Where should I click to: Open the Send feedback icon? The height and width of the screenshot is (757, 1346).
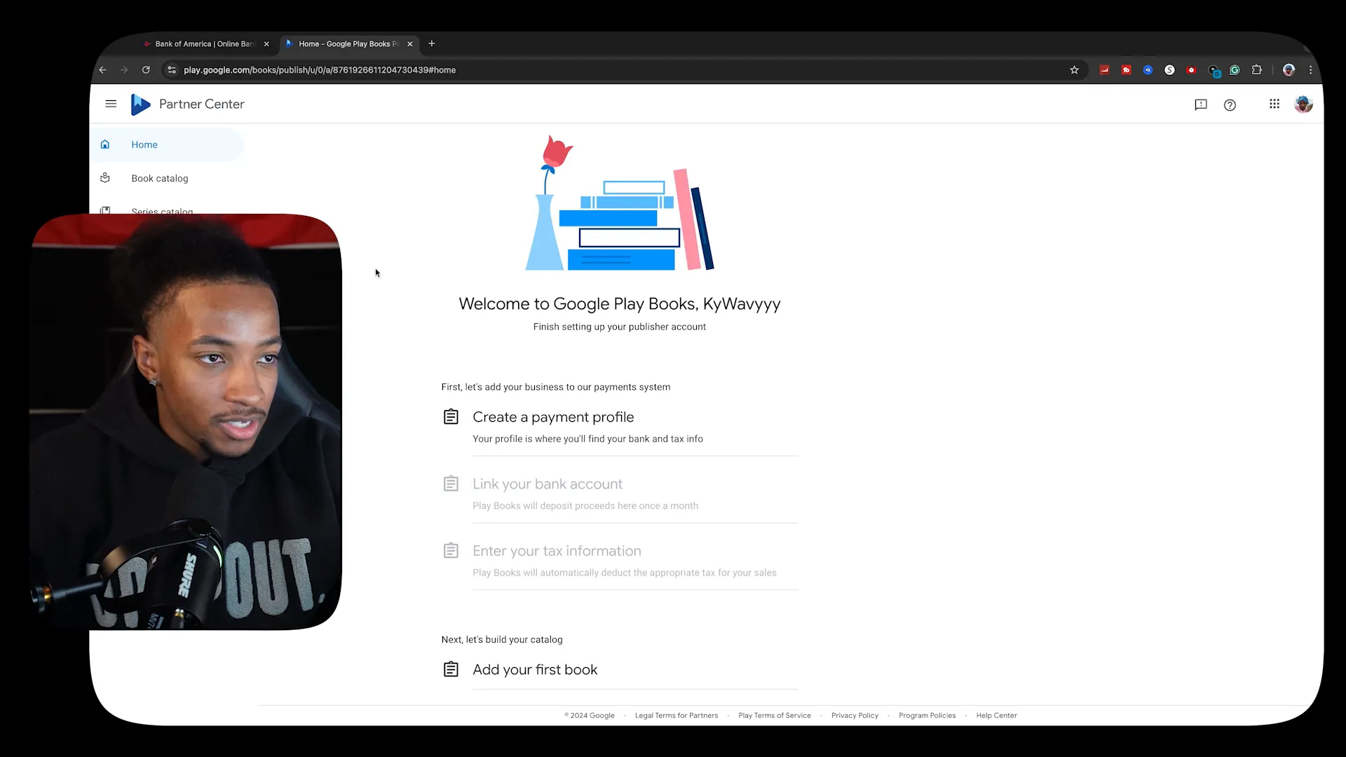click(1201, 104)
